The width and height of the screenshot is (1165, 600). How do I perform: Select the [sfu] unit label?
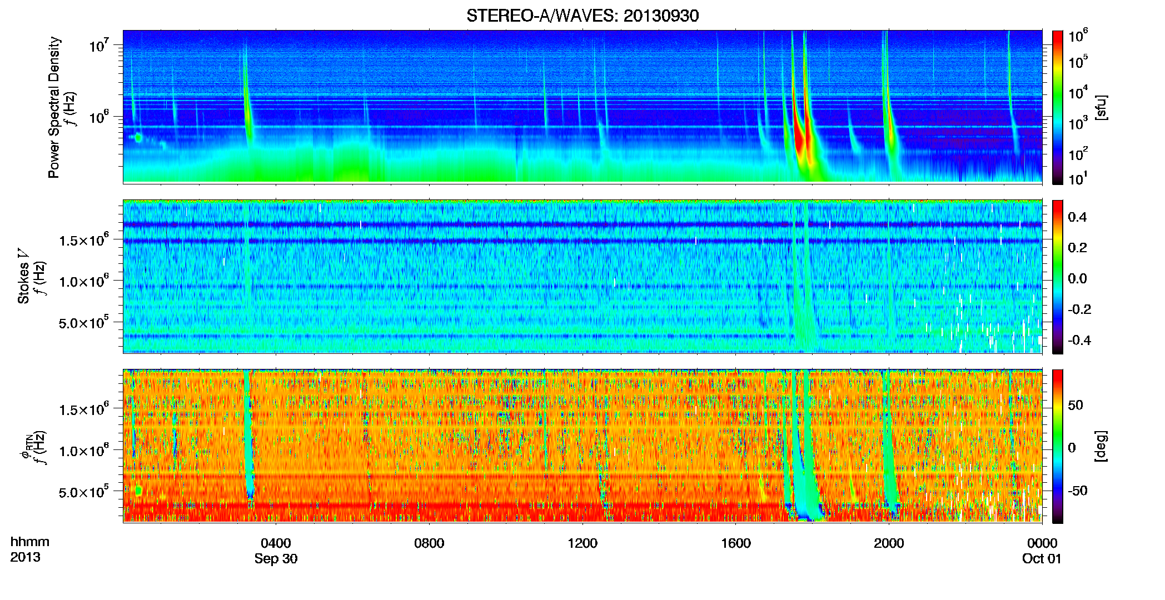click(1101, 107)
